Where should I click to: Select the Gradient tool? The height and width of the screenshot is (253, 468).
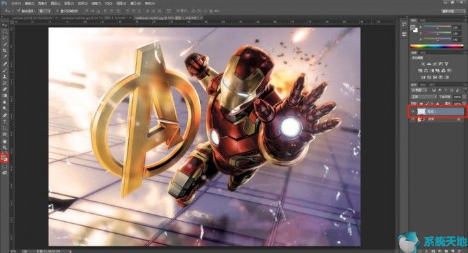(5, 96)
